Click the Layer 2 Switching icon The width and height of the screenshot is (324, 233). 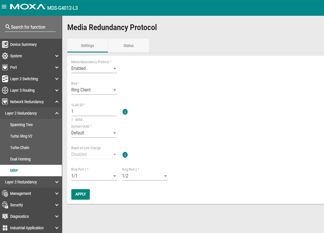(x=5, y=79)
